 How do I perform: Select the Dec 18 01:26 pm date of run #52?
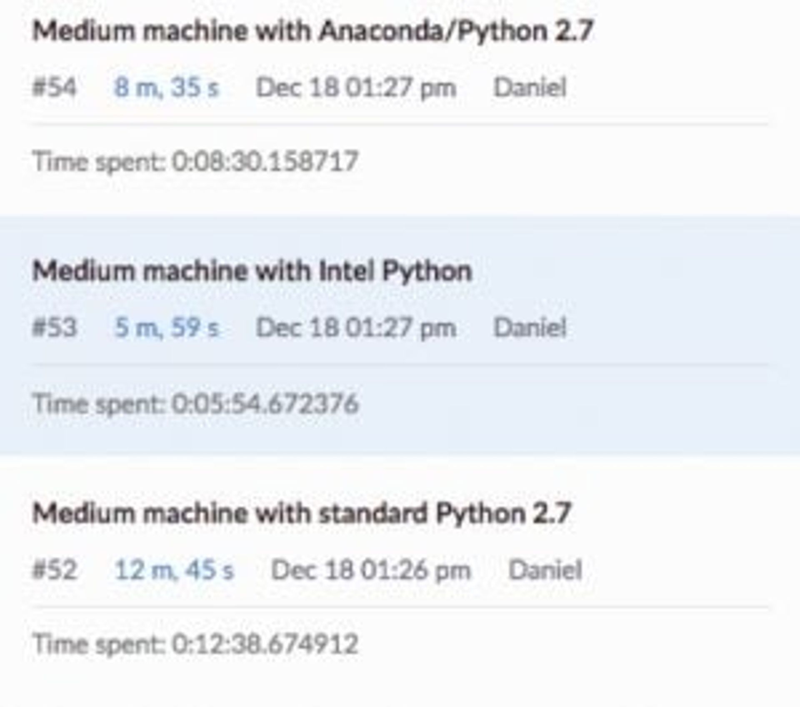coord(371,570)
